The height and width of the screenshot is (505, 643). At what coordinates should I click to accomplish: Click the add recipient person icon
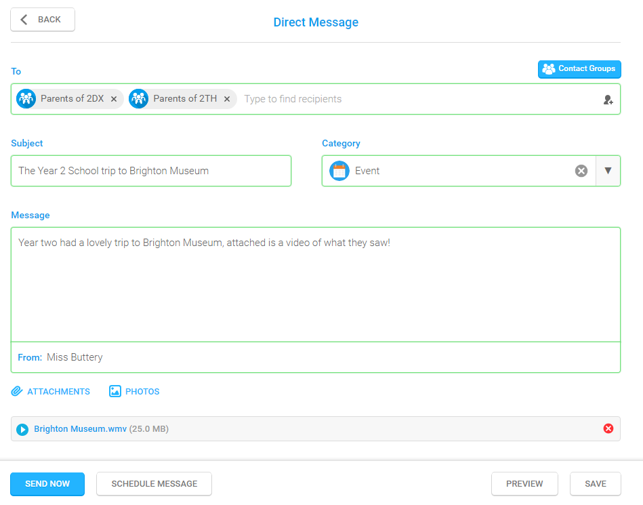608,99
